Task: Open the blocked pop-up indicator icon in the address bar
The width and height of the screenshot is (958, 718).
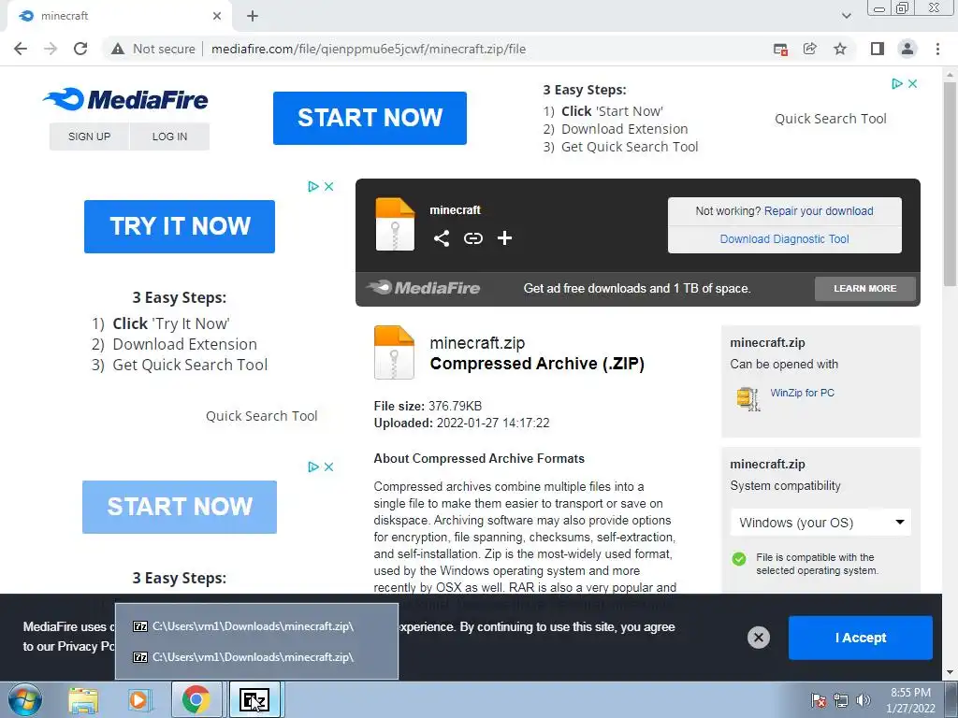Action: (780, 50)
